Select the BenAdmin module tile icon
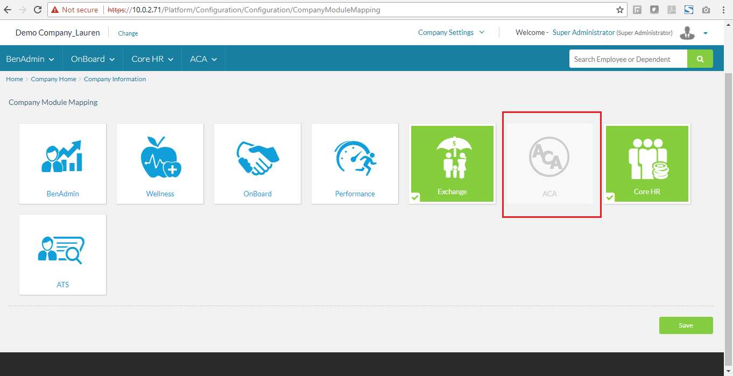 point(62,157)
